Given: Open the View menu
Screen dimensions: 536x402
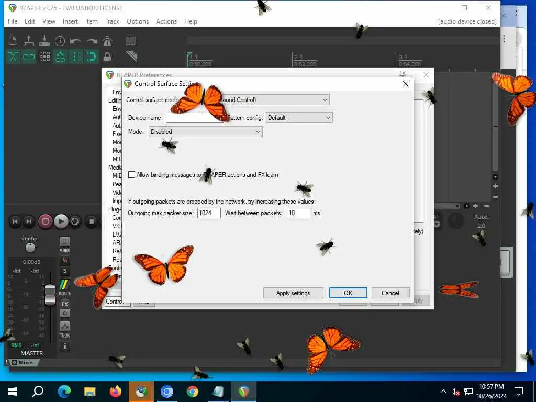Looking at the screenshot, I should coord(49,21).
